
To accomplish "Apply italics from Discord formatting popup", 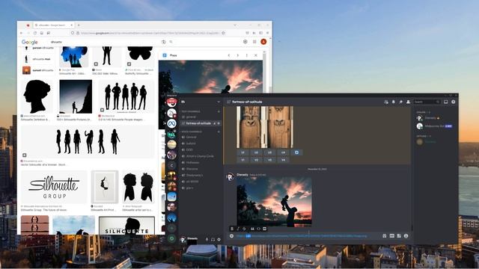I will 238,229.
